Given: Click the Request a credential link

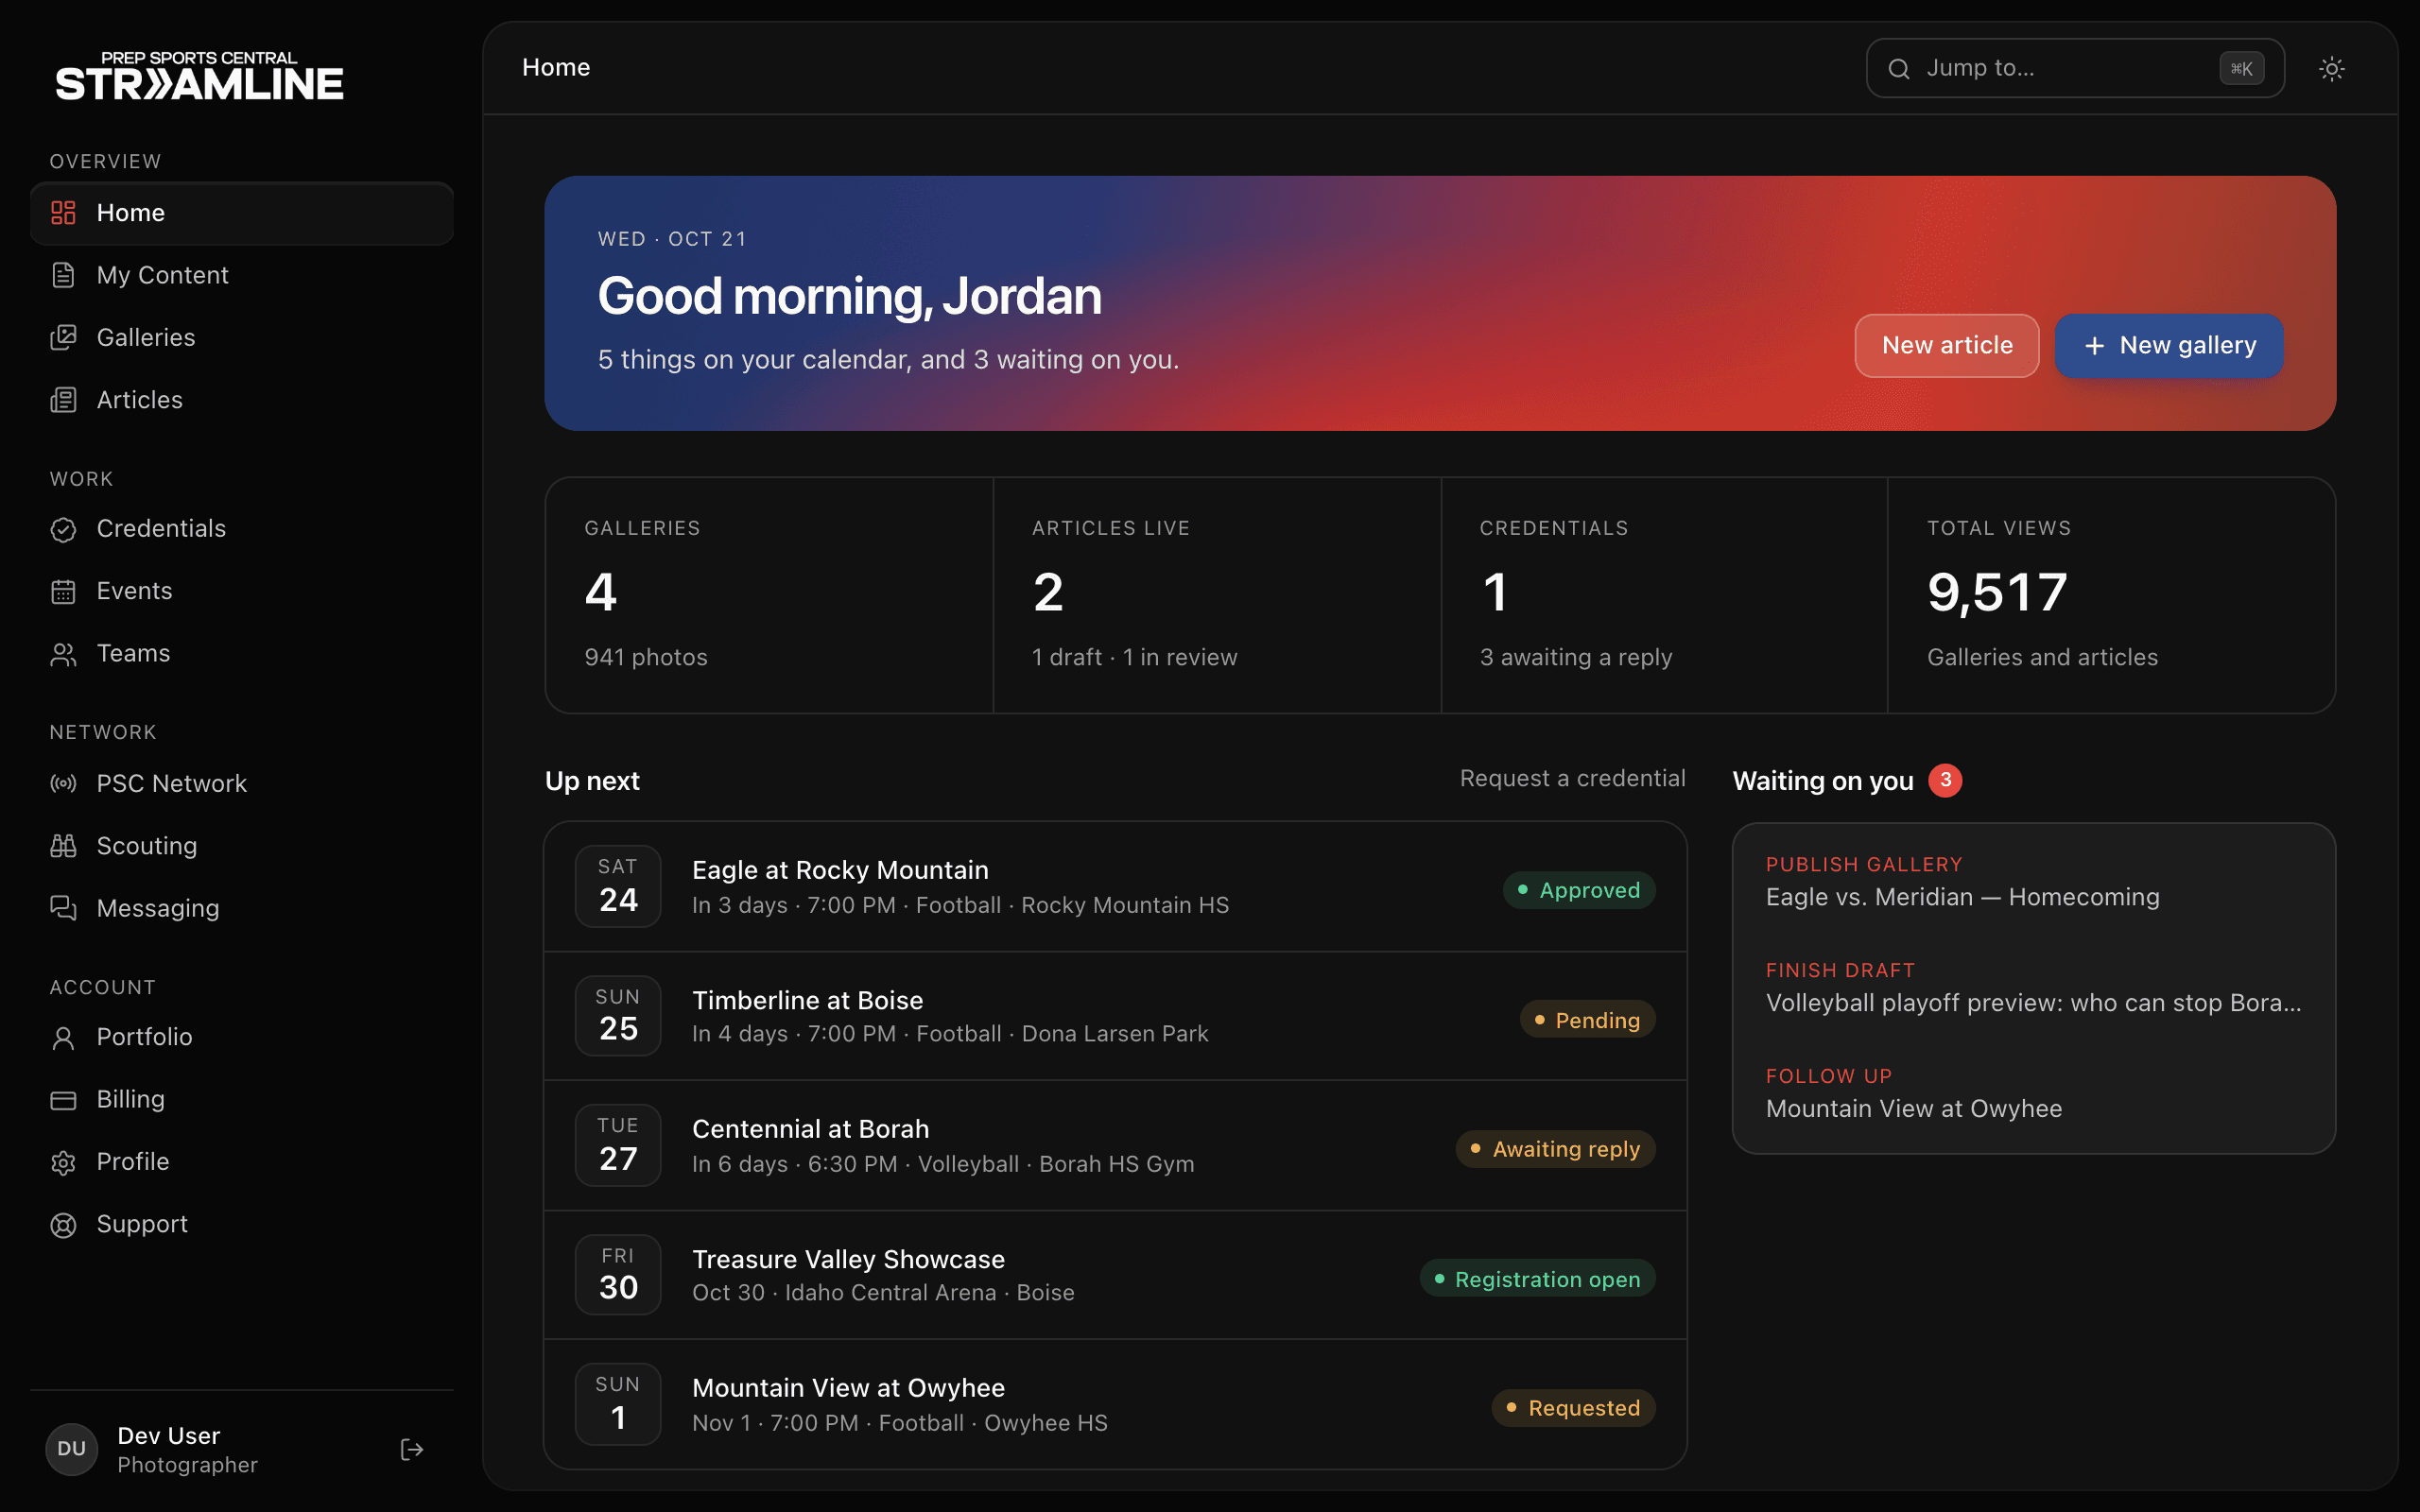Looking at the screenshot, I should tap(1572, 778).
